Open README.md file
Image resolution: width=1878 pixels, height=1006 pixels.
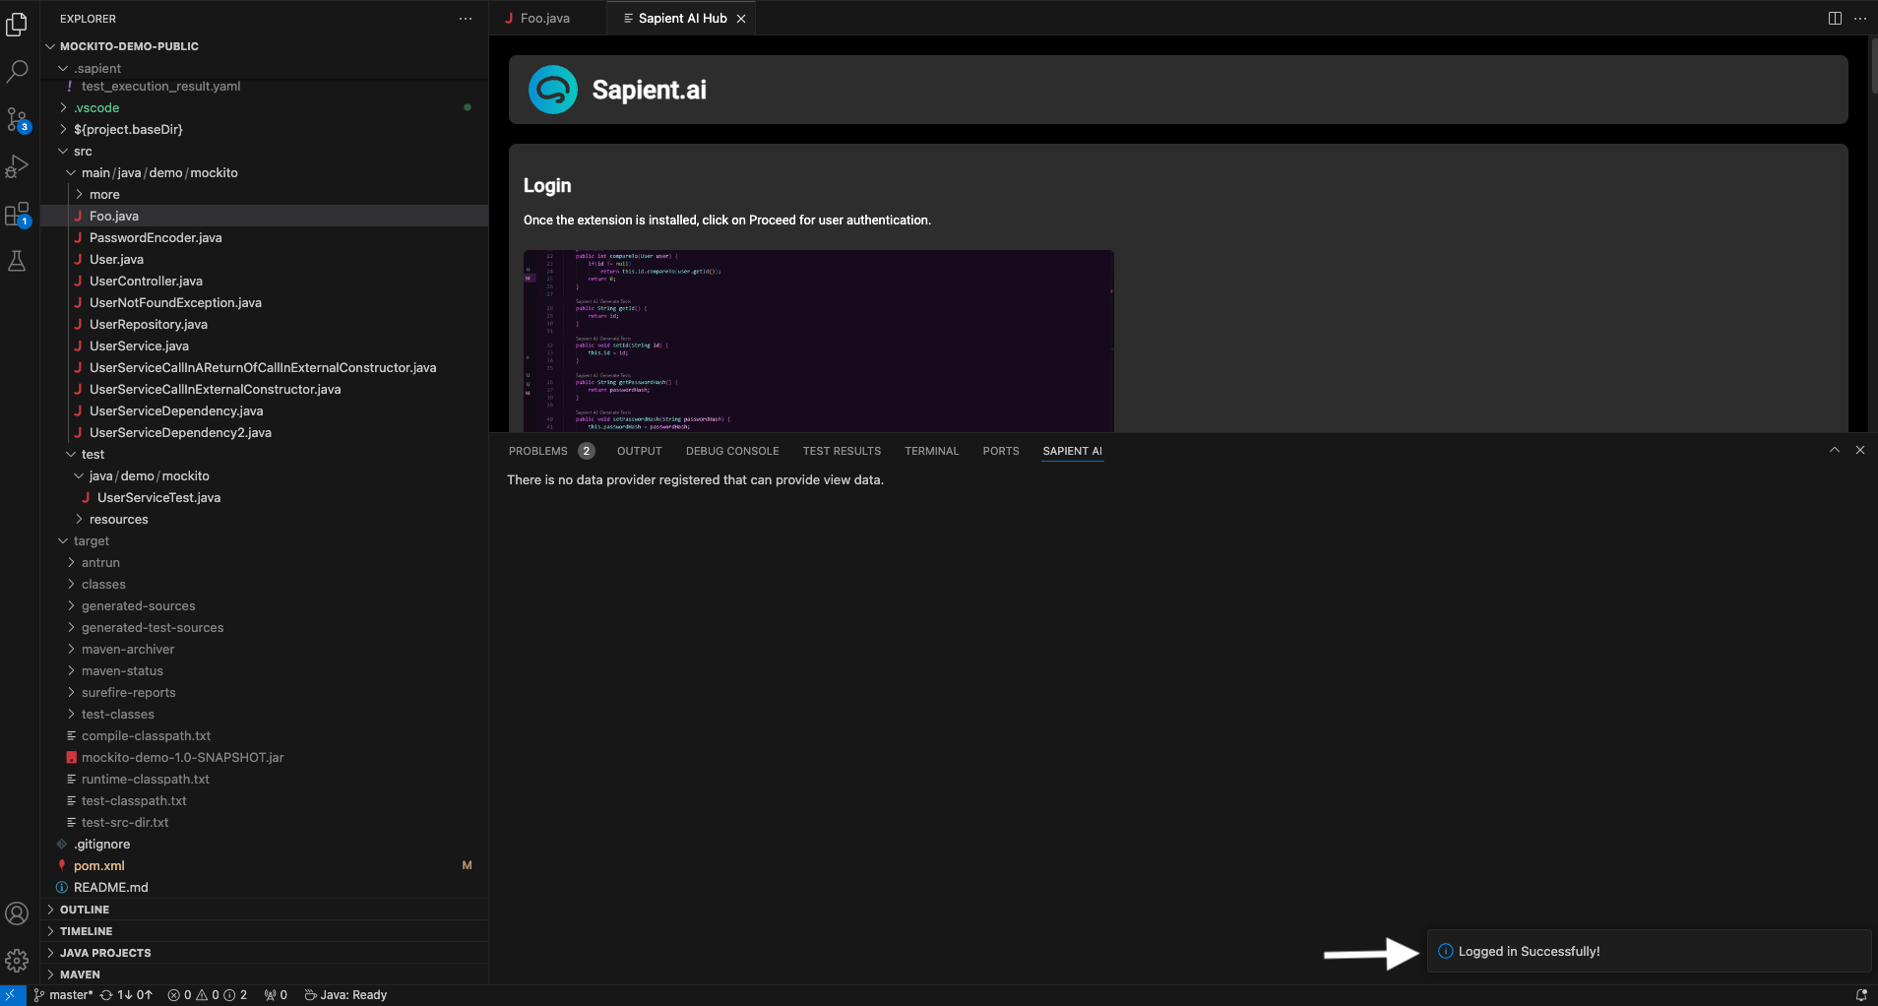pos(264,887)
